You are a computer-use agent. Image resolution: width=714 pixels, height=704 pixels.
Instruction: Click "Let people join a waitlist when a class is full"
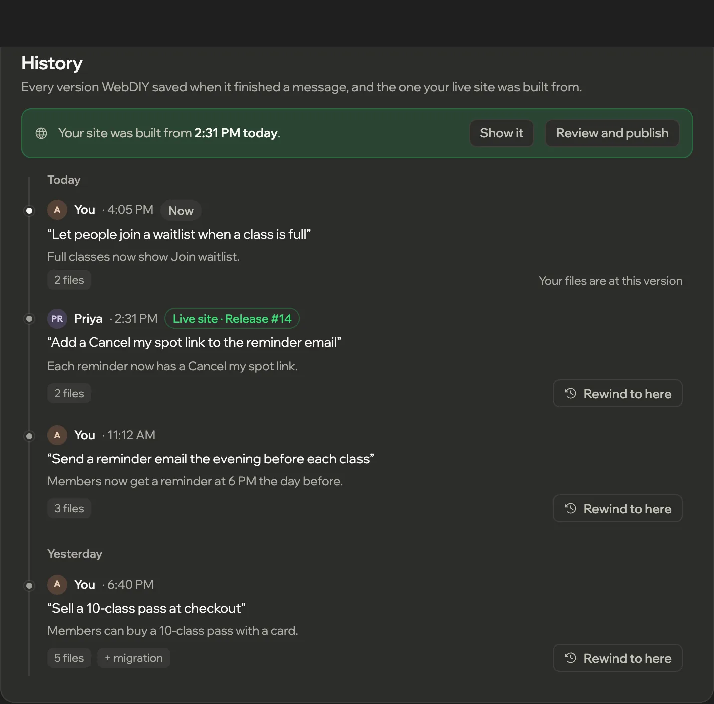click(x=179, y=234)
